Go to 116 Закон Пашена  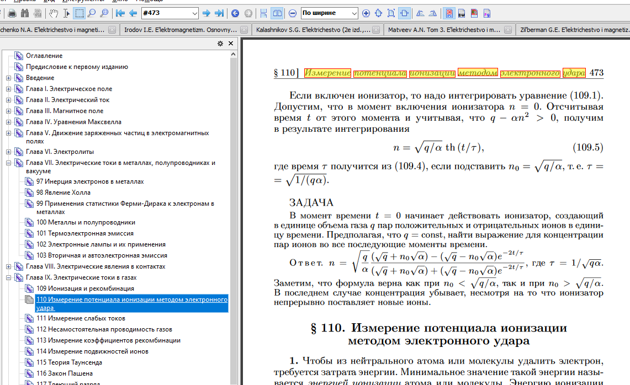[x=64, y=373]
